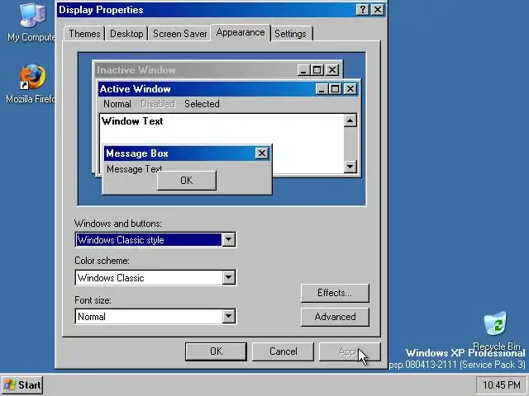
Task: Select the Mozilla Firefox desktop shortcut
Action: tap(31, 84)
